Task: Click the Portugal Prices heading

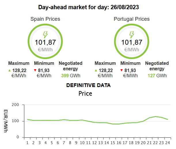Action: (x=132, y=19)
